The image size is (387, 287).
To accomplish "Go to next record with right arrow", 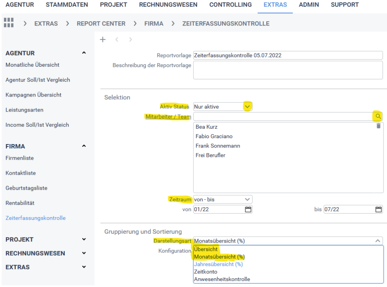I will [130, 40].
